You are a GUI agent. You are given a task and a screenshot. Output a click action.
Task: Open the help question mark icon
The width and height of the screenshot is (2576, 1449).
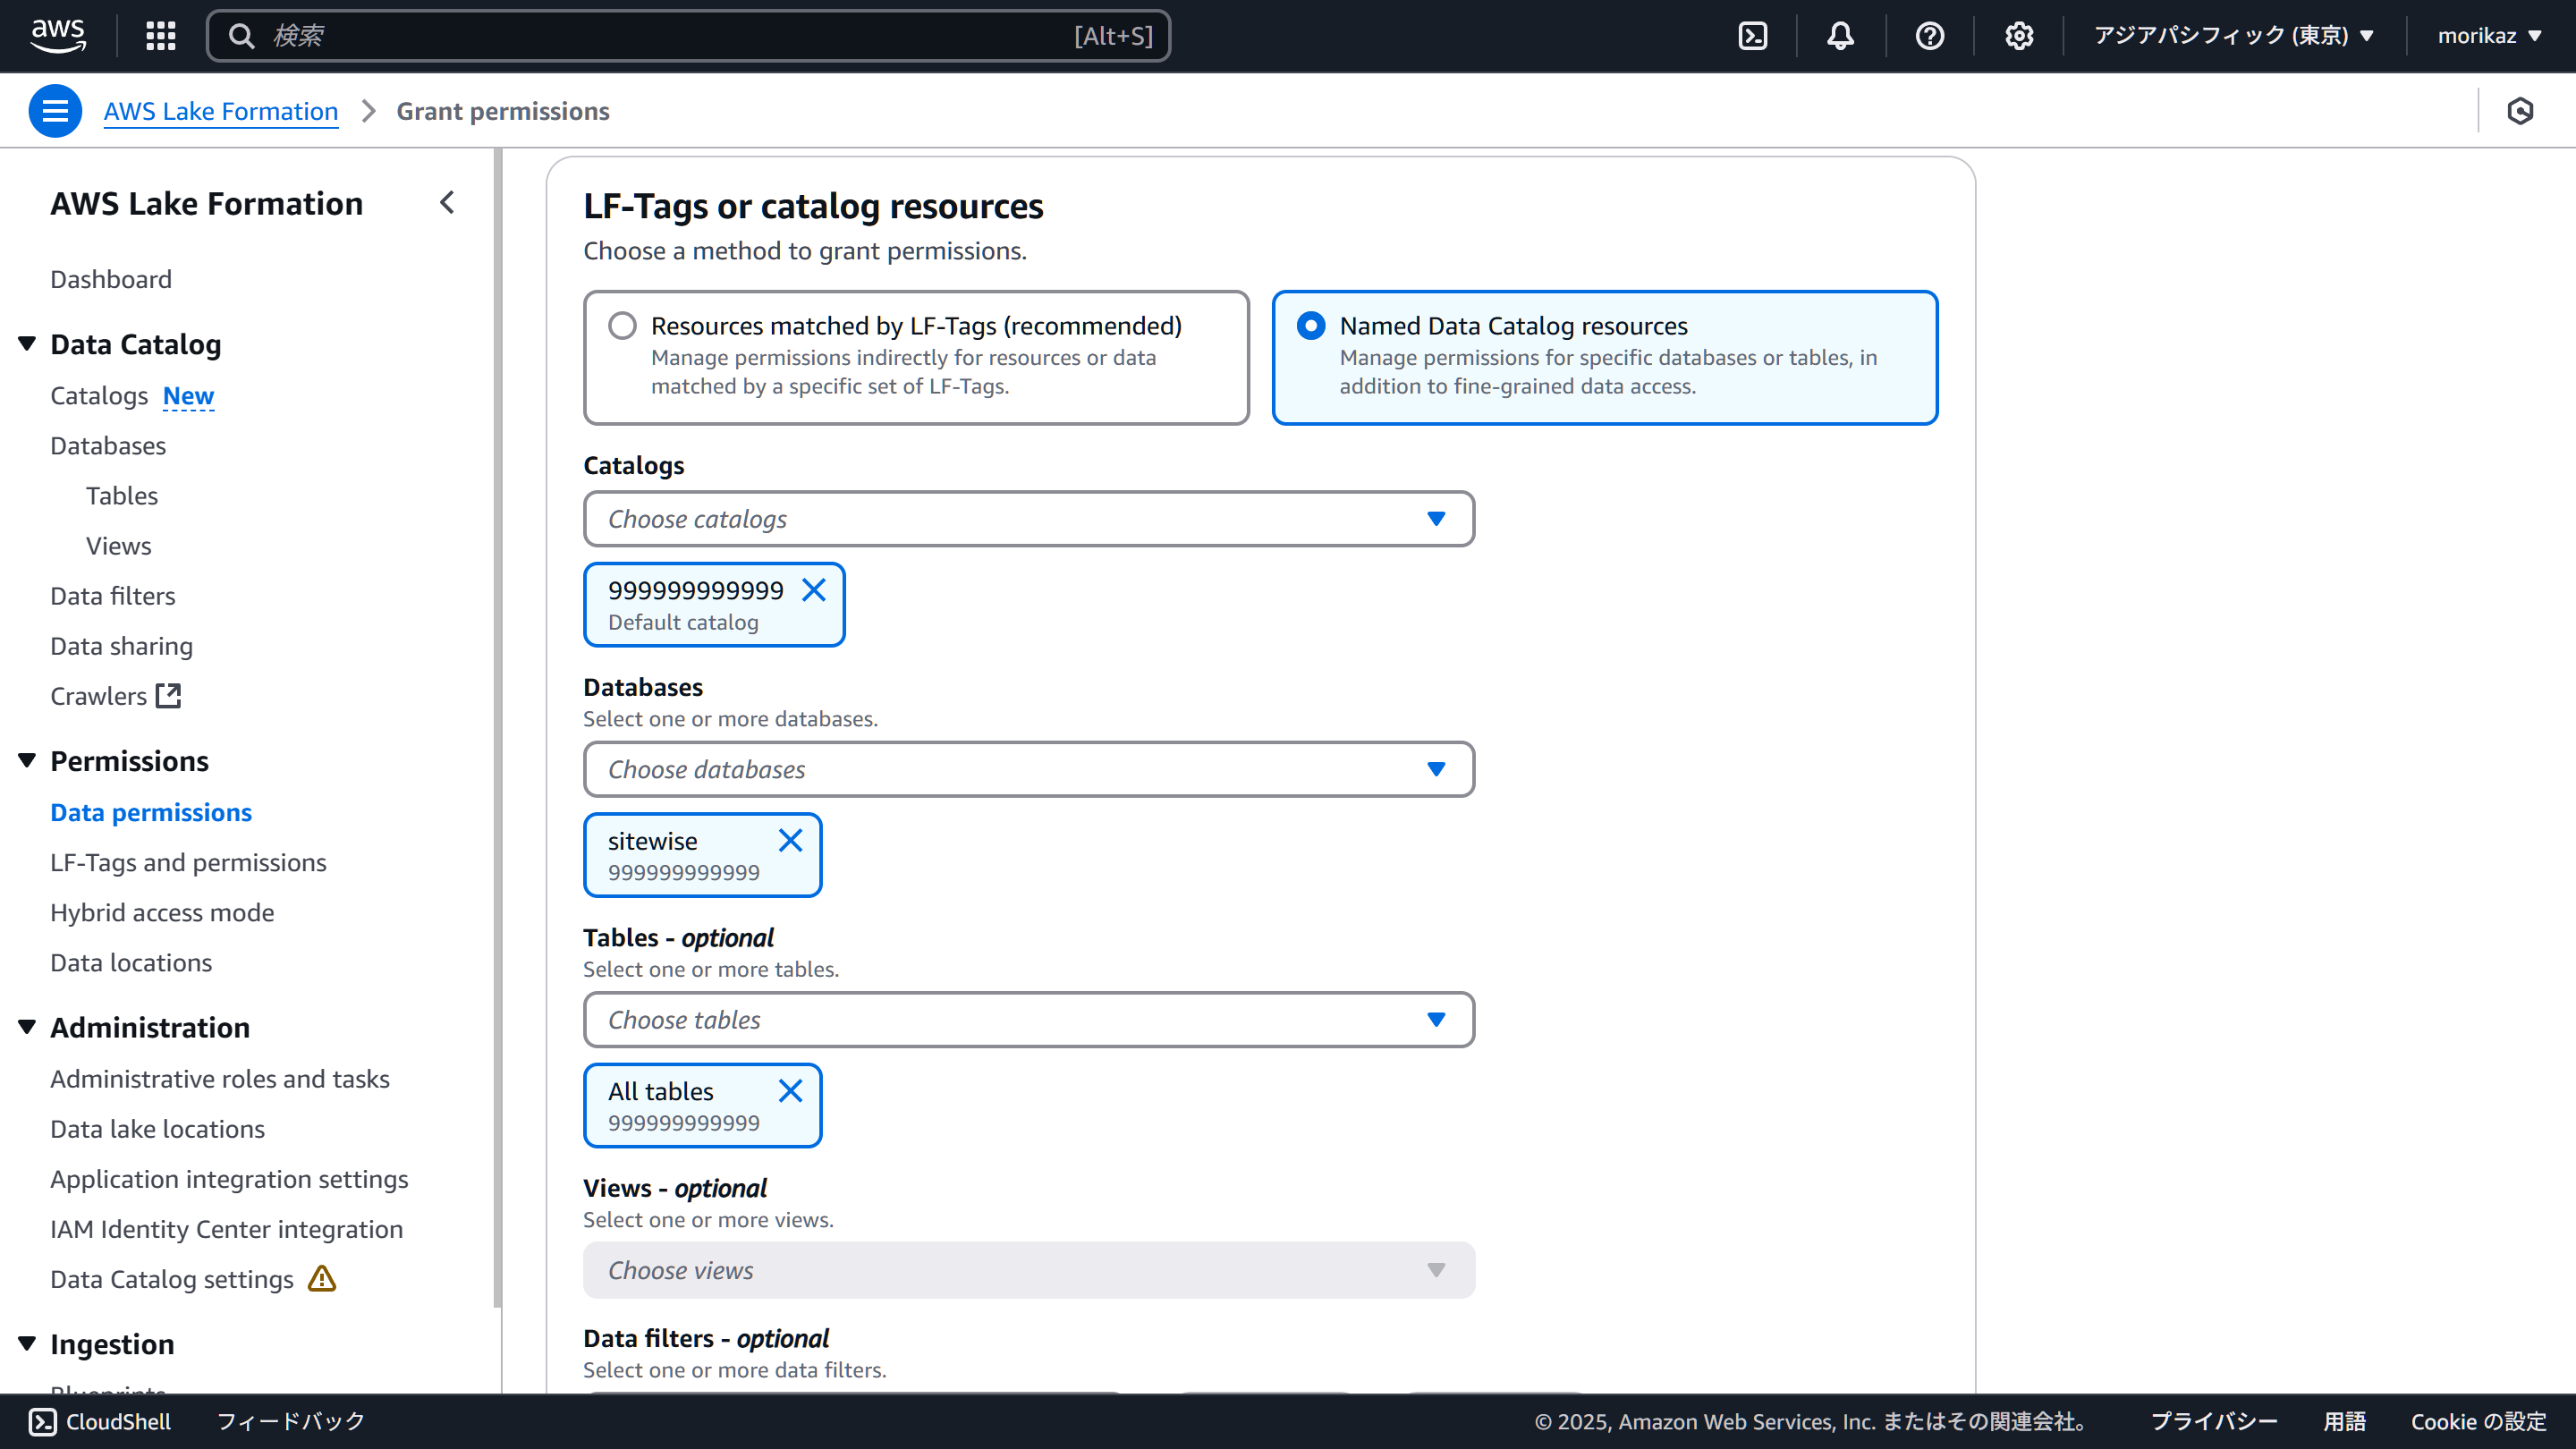pos(1929,36)
